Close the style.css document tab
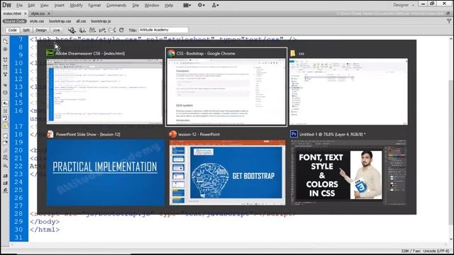 pyautogui.click(x=49, y=13)
